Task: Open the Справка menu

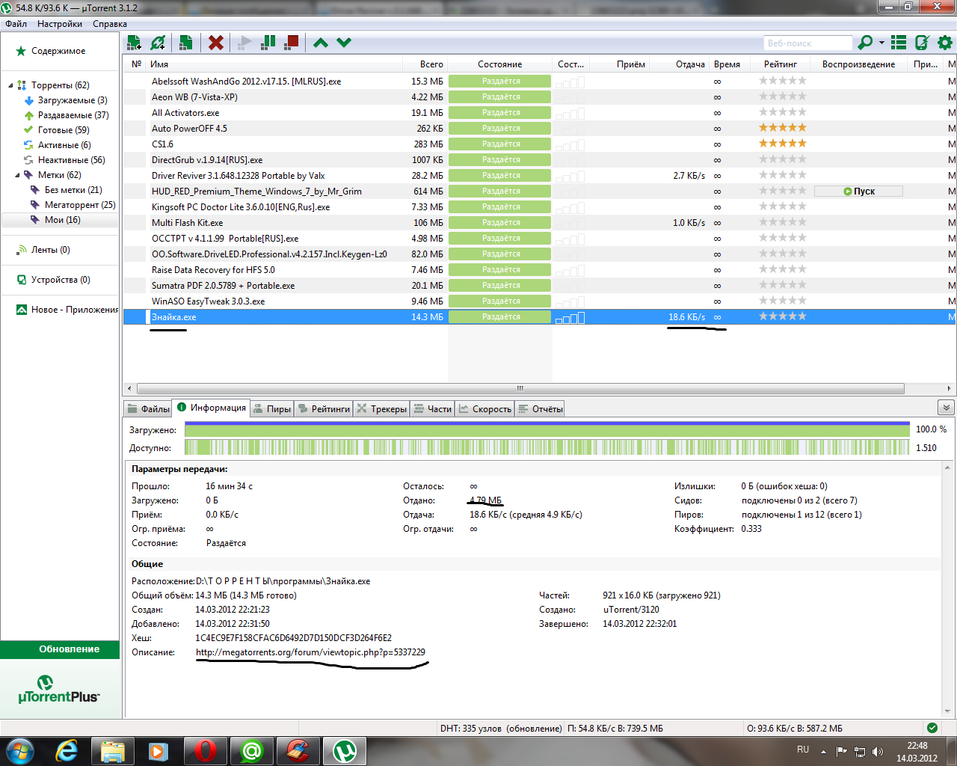Action: (x=110, y=24)
